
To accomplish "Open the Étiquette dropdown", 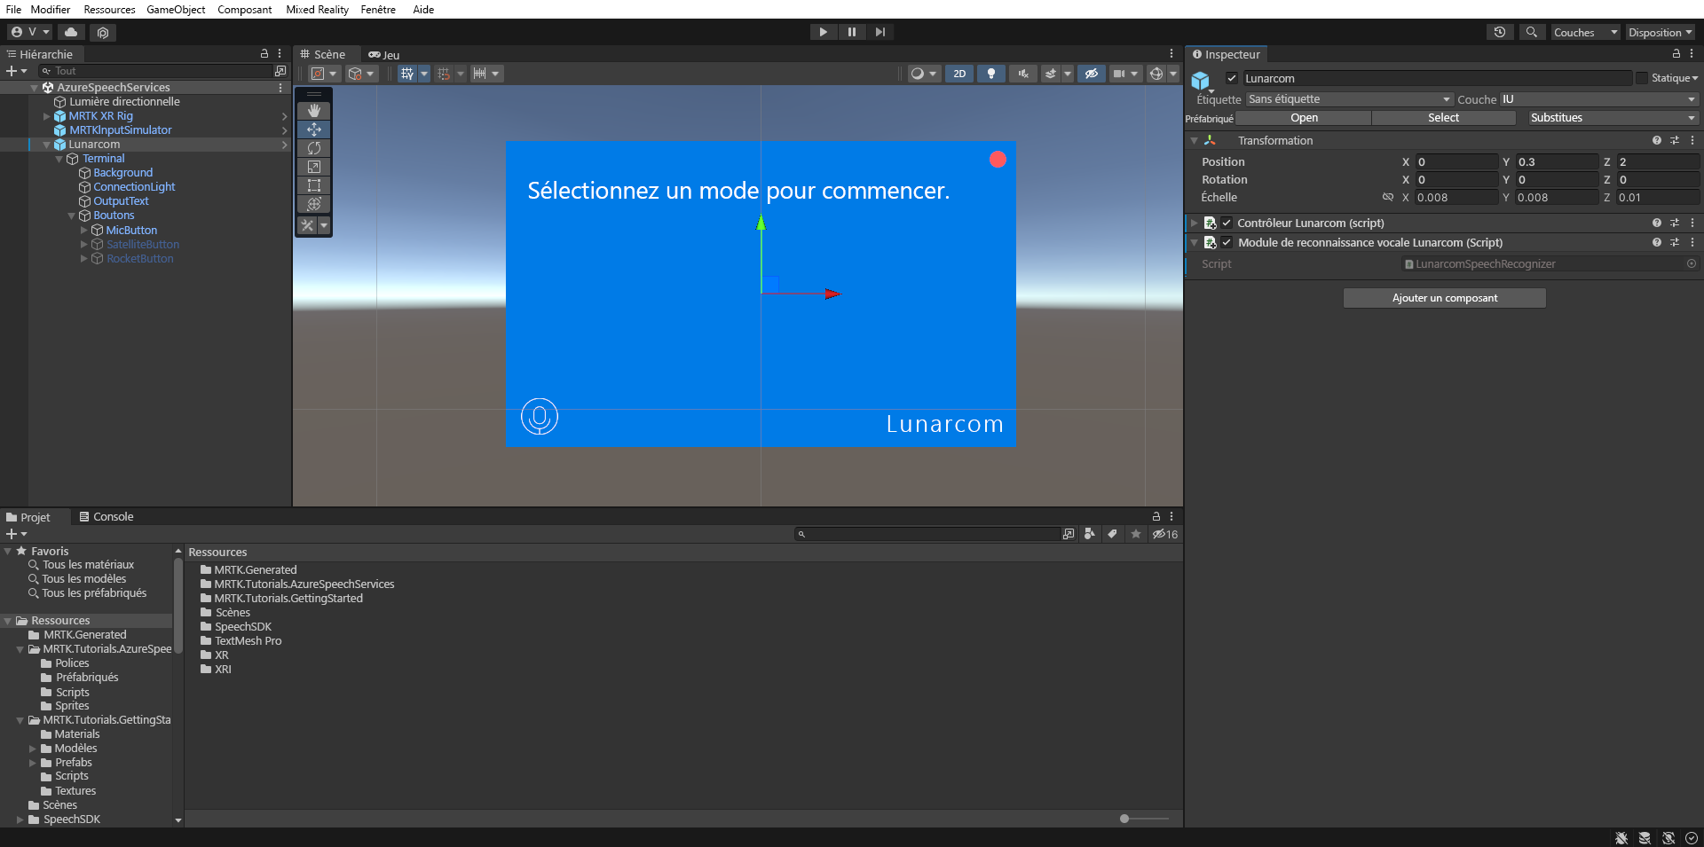I will [x=1349, y=99].
